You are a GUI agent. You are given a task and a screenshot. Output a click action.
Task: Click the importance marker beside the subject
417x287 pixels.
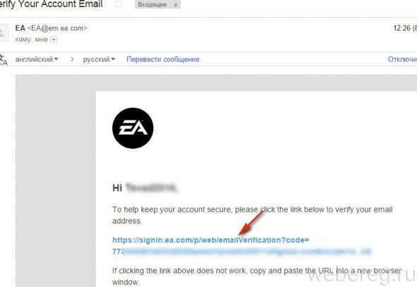pos(118,4)
